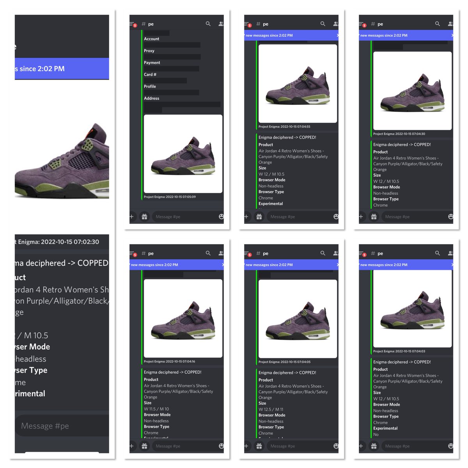Open the shoe image above the 07:04:16 timestamp
468x468 pixels.
[183, 318]
